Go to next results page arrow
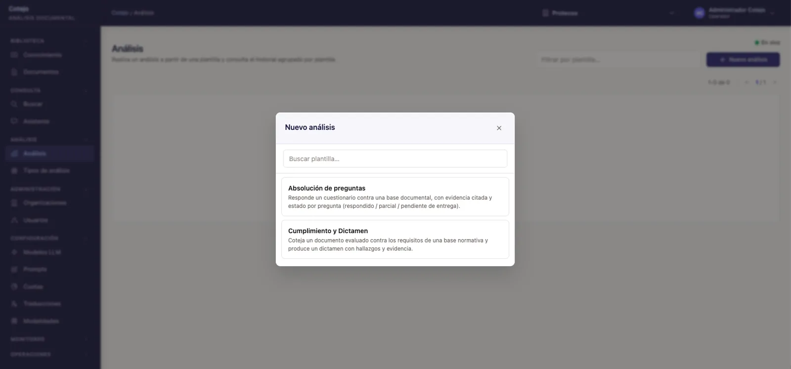Viewport: 791px width, 369px height. tap(775, 82)
